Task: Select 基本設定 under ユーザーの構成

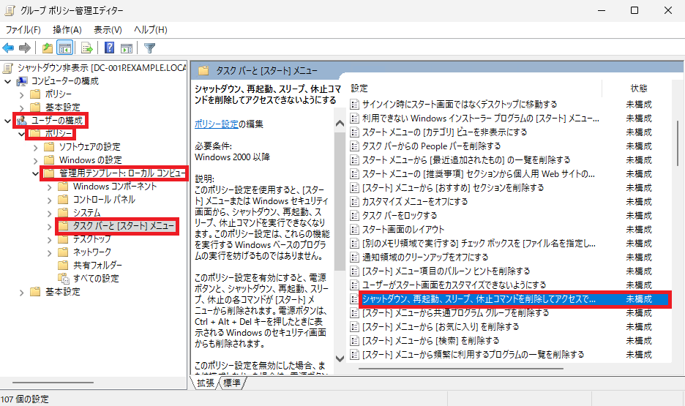Action: [x=62, y=292]
